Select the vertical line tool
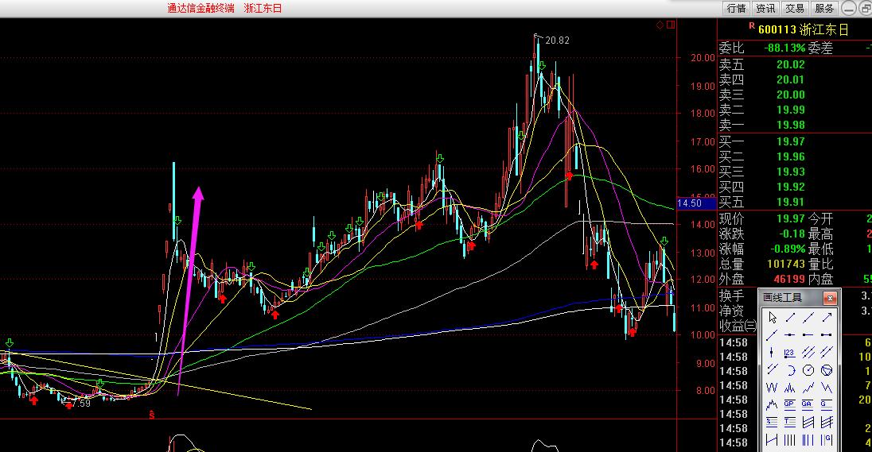This screenshot has height=452, width=872. [x=771, y=353]
